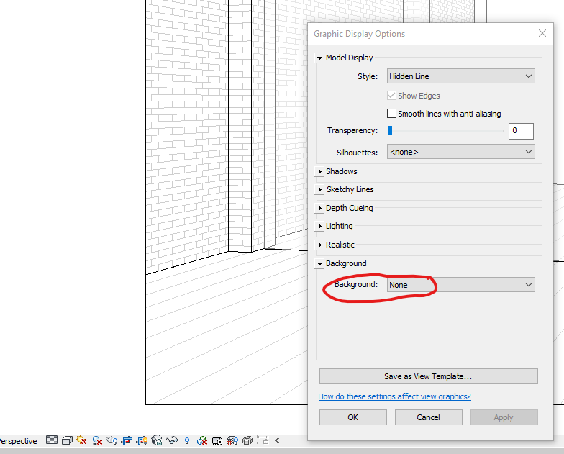This screenshot has width=564, height=454.
Task: Expand the Lighting section
Action: [x=319, y=226]
